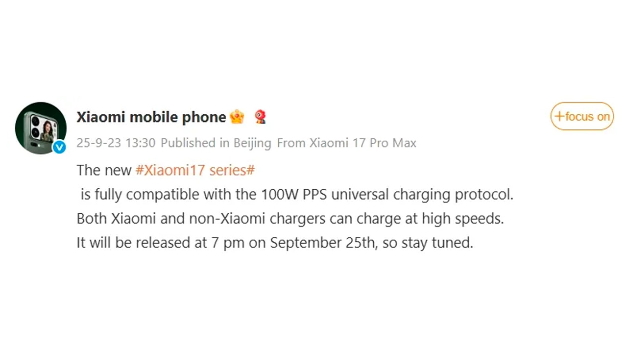Screen dimensions: 627x353
Task: Click the crown emoji beside the username
Action: tap(237, 116)
